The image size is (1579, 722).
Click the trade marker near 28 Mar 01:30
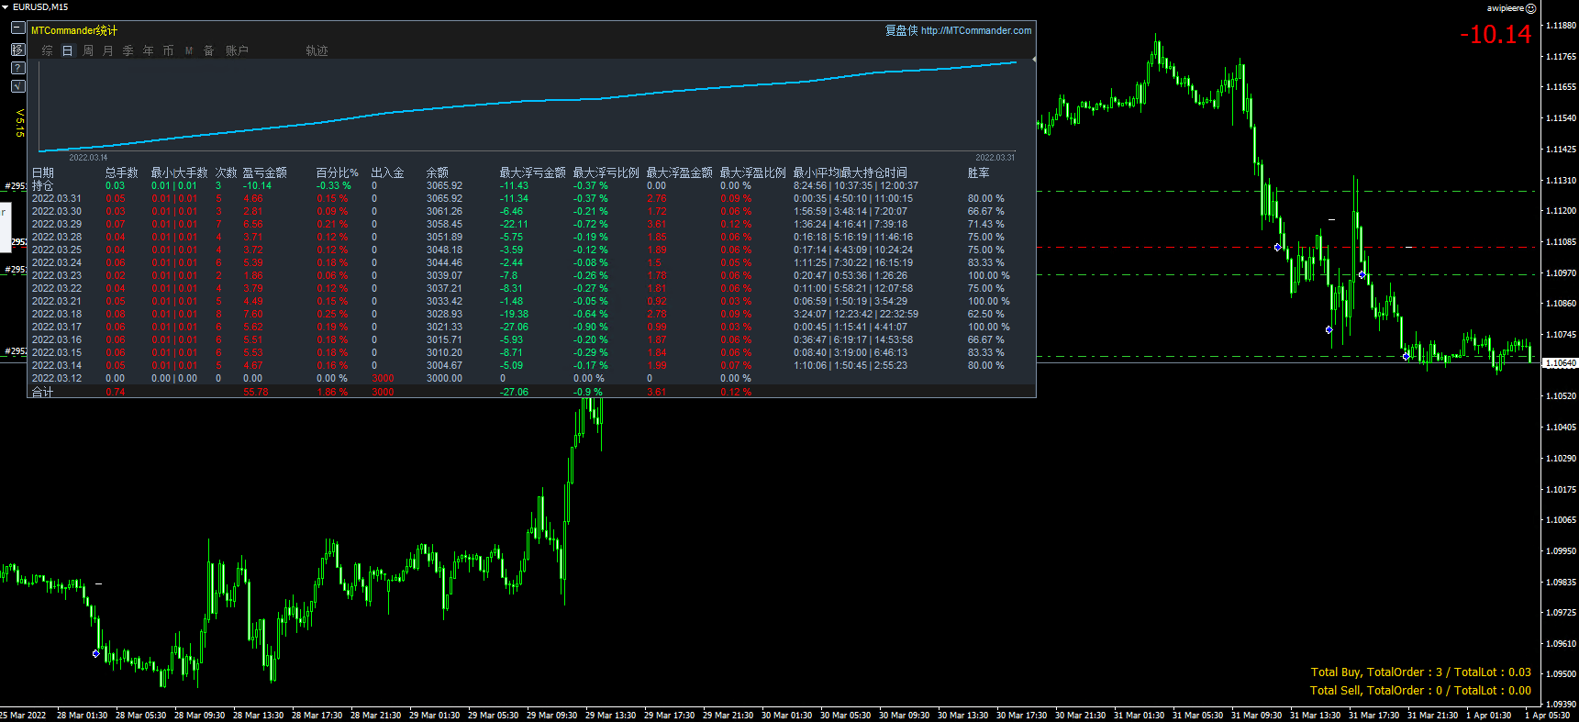click(95, 654)
